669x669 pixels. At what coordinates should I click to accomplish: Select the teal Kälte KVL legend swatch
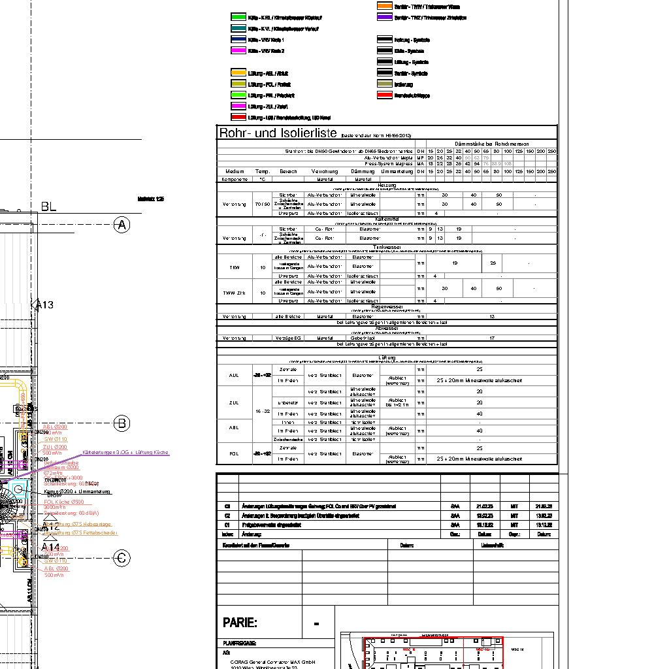pos(238,29)
